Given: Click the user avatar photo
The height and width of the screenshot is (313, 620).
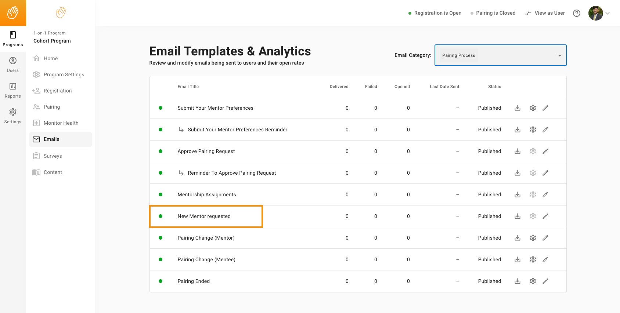Looking at the screenshot, I should pos(595,13).
